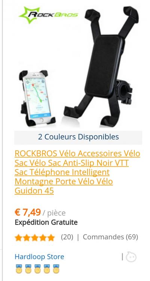Click the second seller medal icon
The image size is (150, 281).
28,269
